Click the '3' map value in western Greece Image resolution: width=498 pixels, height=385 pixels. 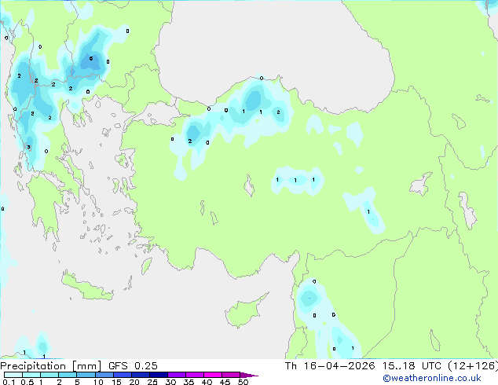[28, 147]
